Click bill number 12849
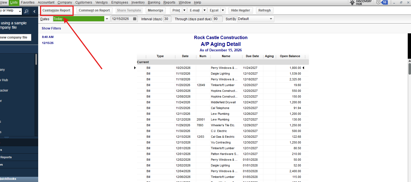411x182 pixels. tap(201, 85)
